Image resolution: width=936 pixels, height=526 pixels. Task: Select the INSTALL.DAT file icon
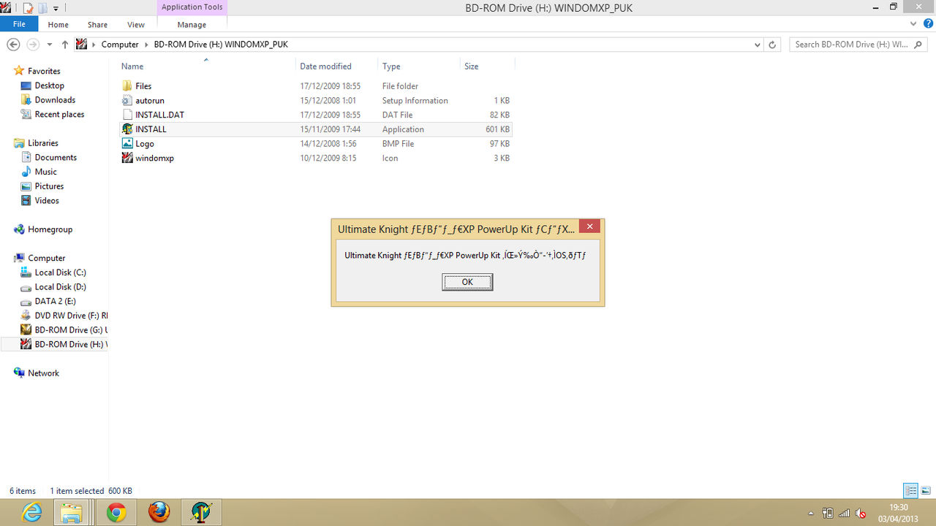pos(127,115)
